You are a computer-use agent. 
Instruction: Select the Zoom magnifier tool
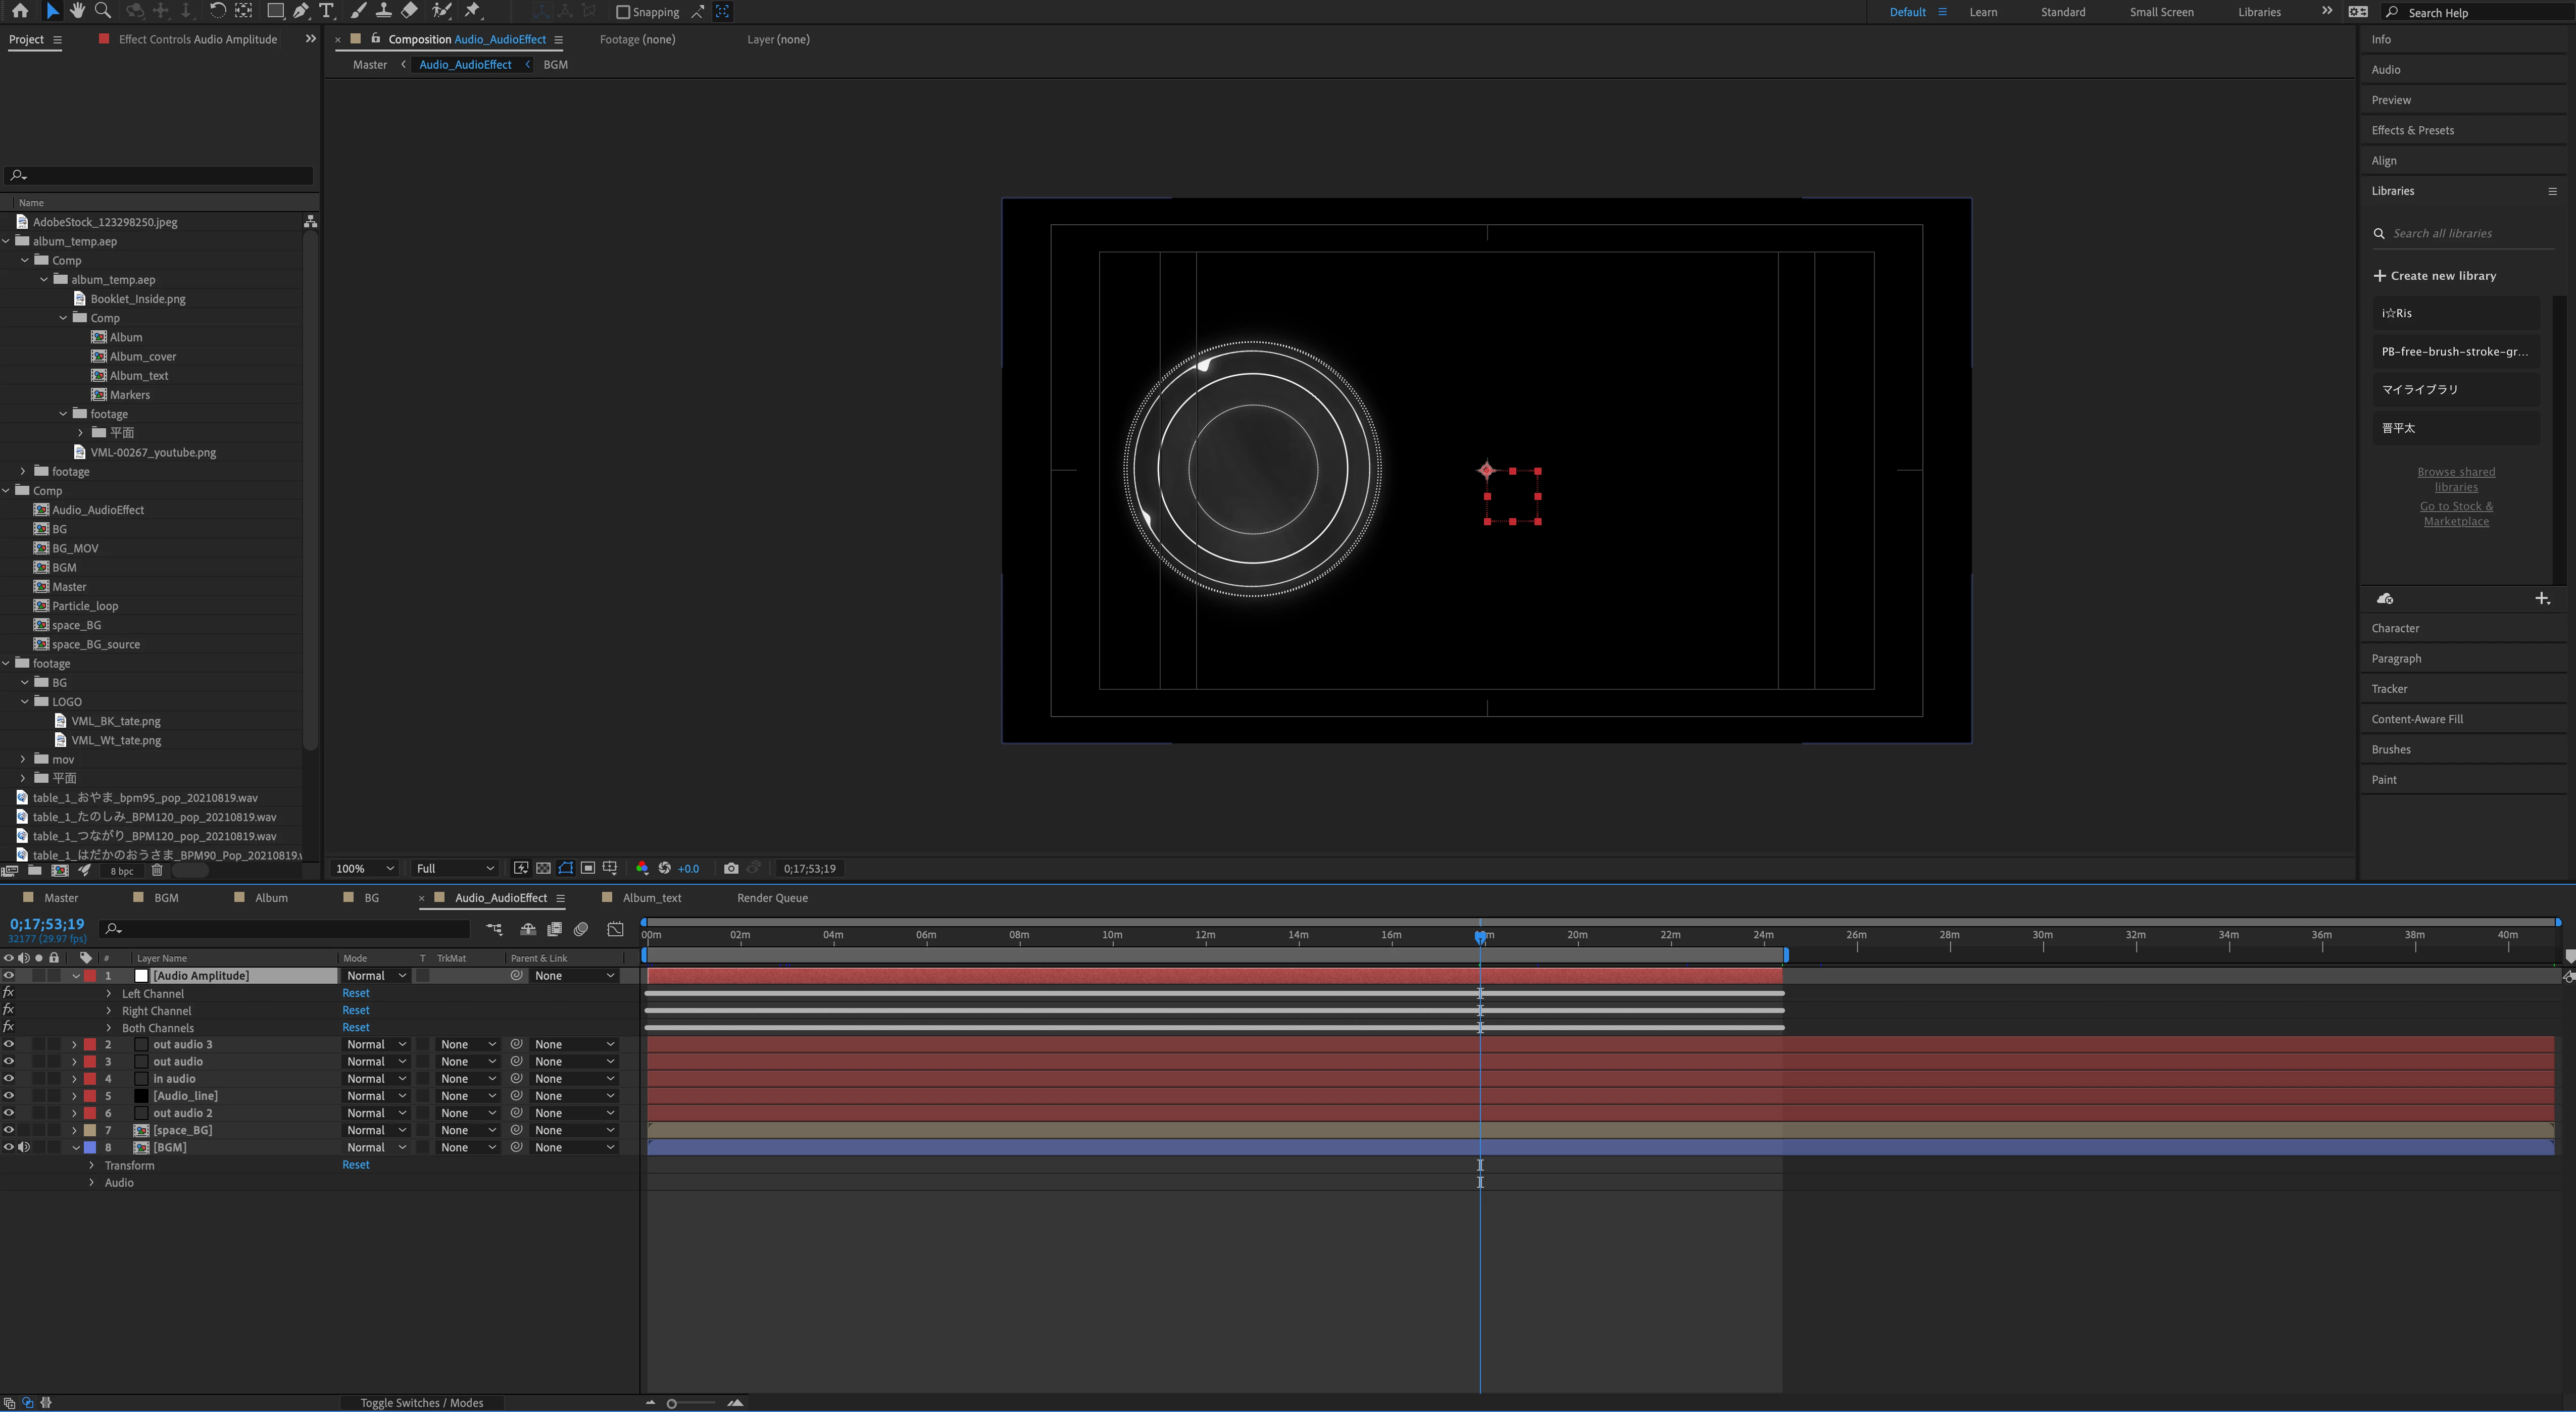102,11
